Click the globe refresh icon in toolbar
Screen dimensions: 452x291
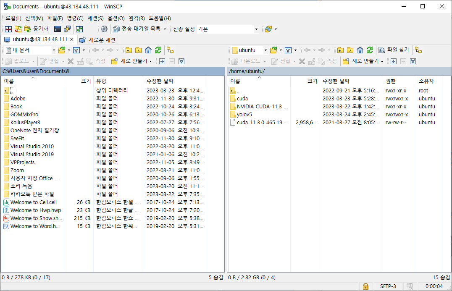coord(268,29)
